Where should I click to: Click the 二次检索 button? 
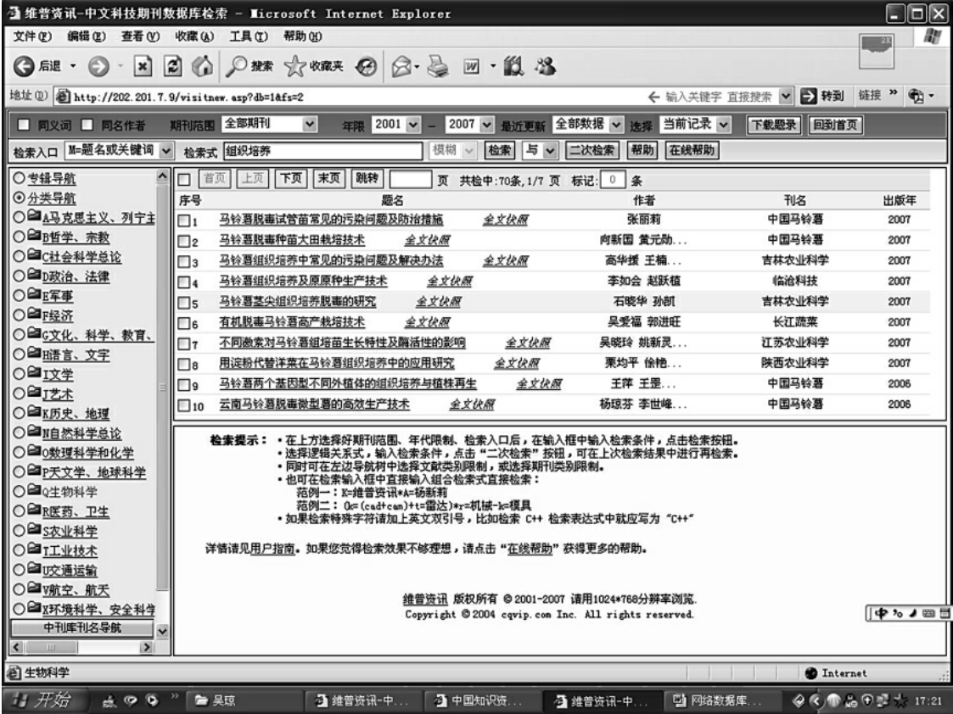591,150
